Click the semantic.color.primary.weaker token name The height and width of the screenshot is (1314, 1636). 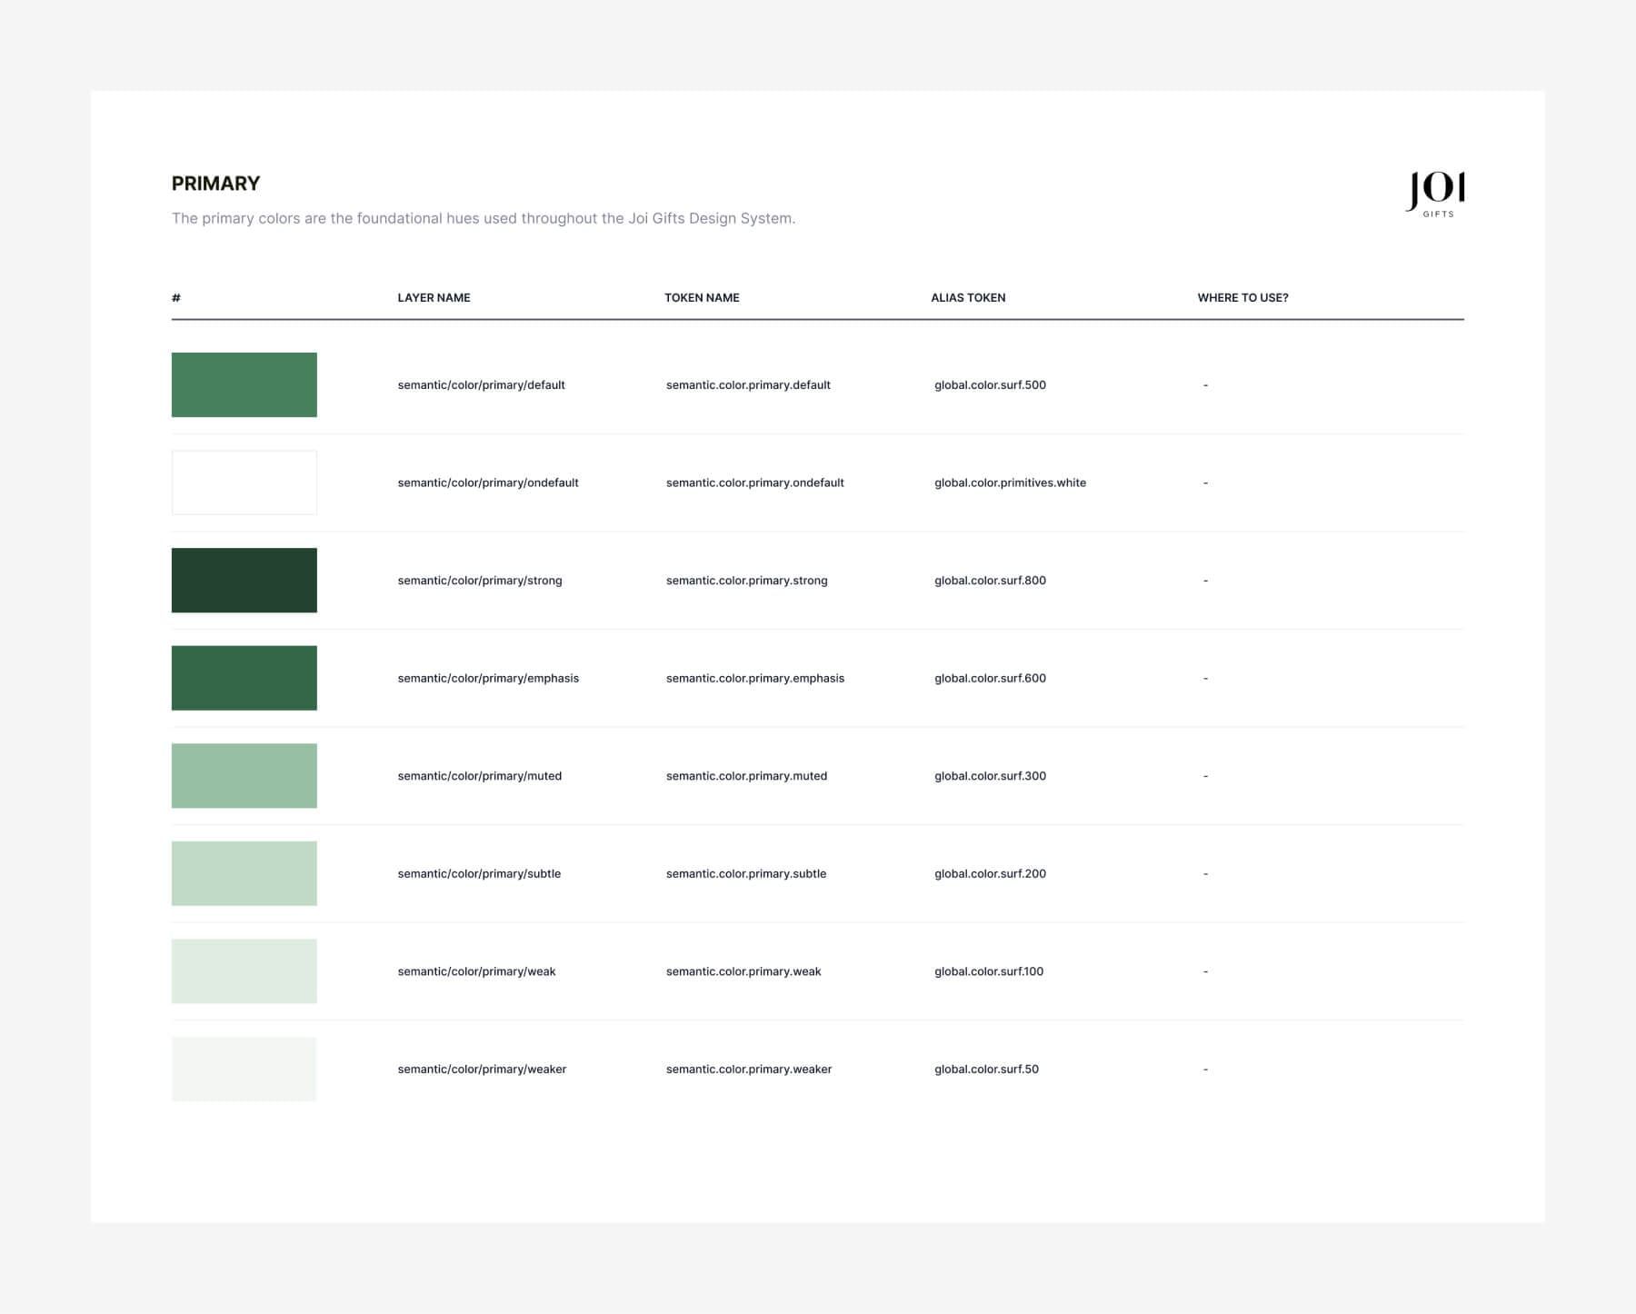[x=749, y=1070]
